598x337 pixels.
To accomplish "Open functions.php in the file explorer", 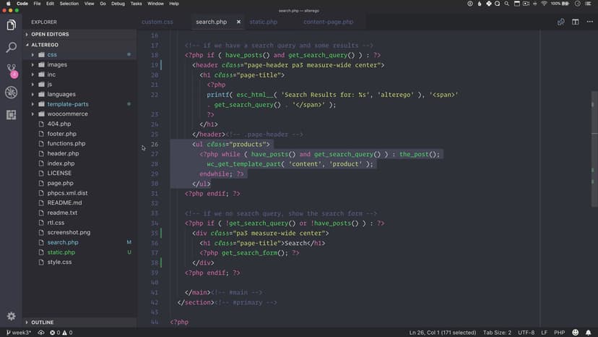I will click(66, 144).
